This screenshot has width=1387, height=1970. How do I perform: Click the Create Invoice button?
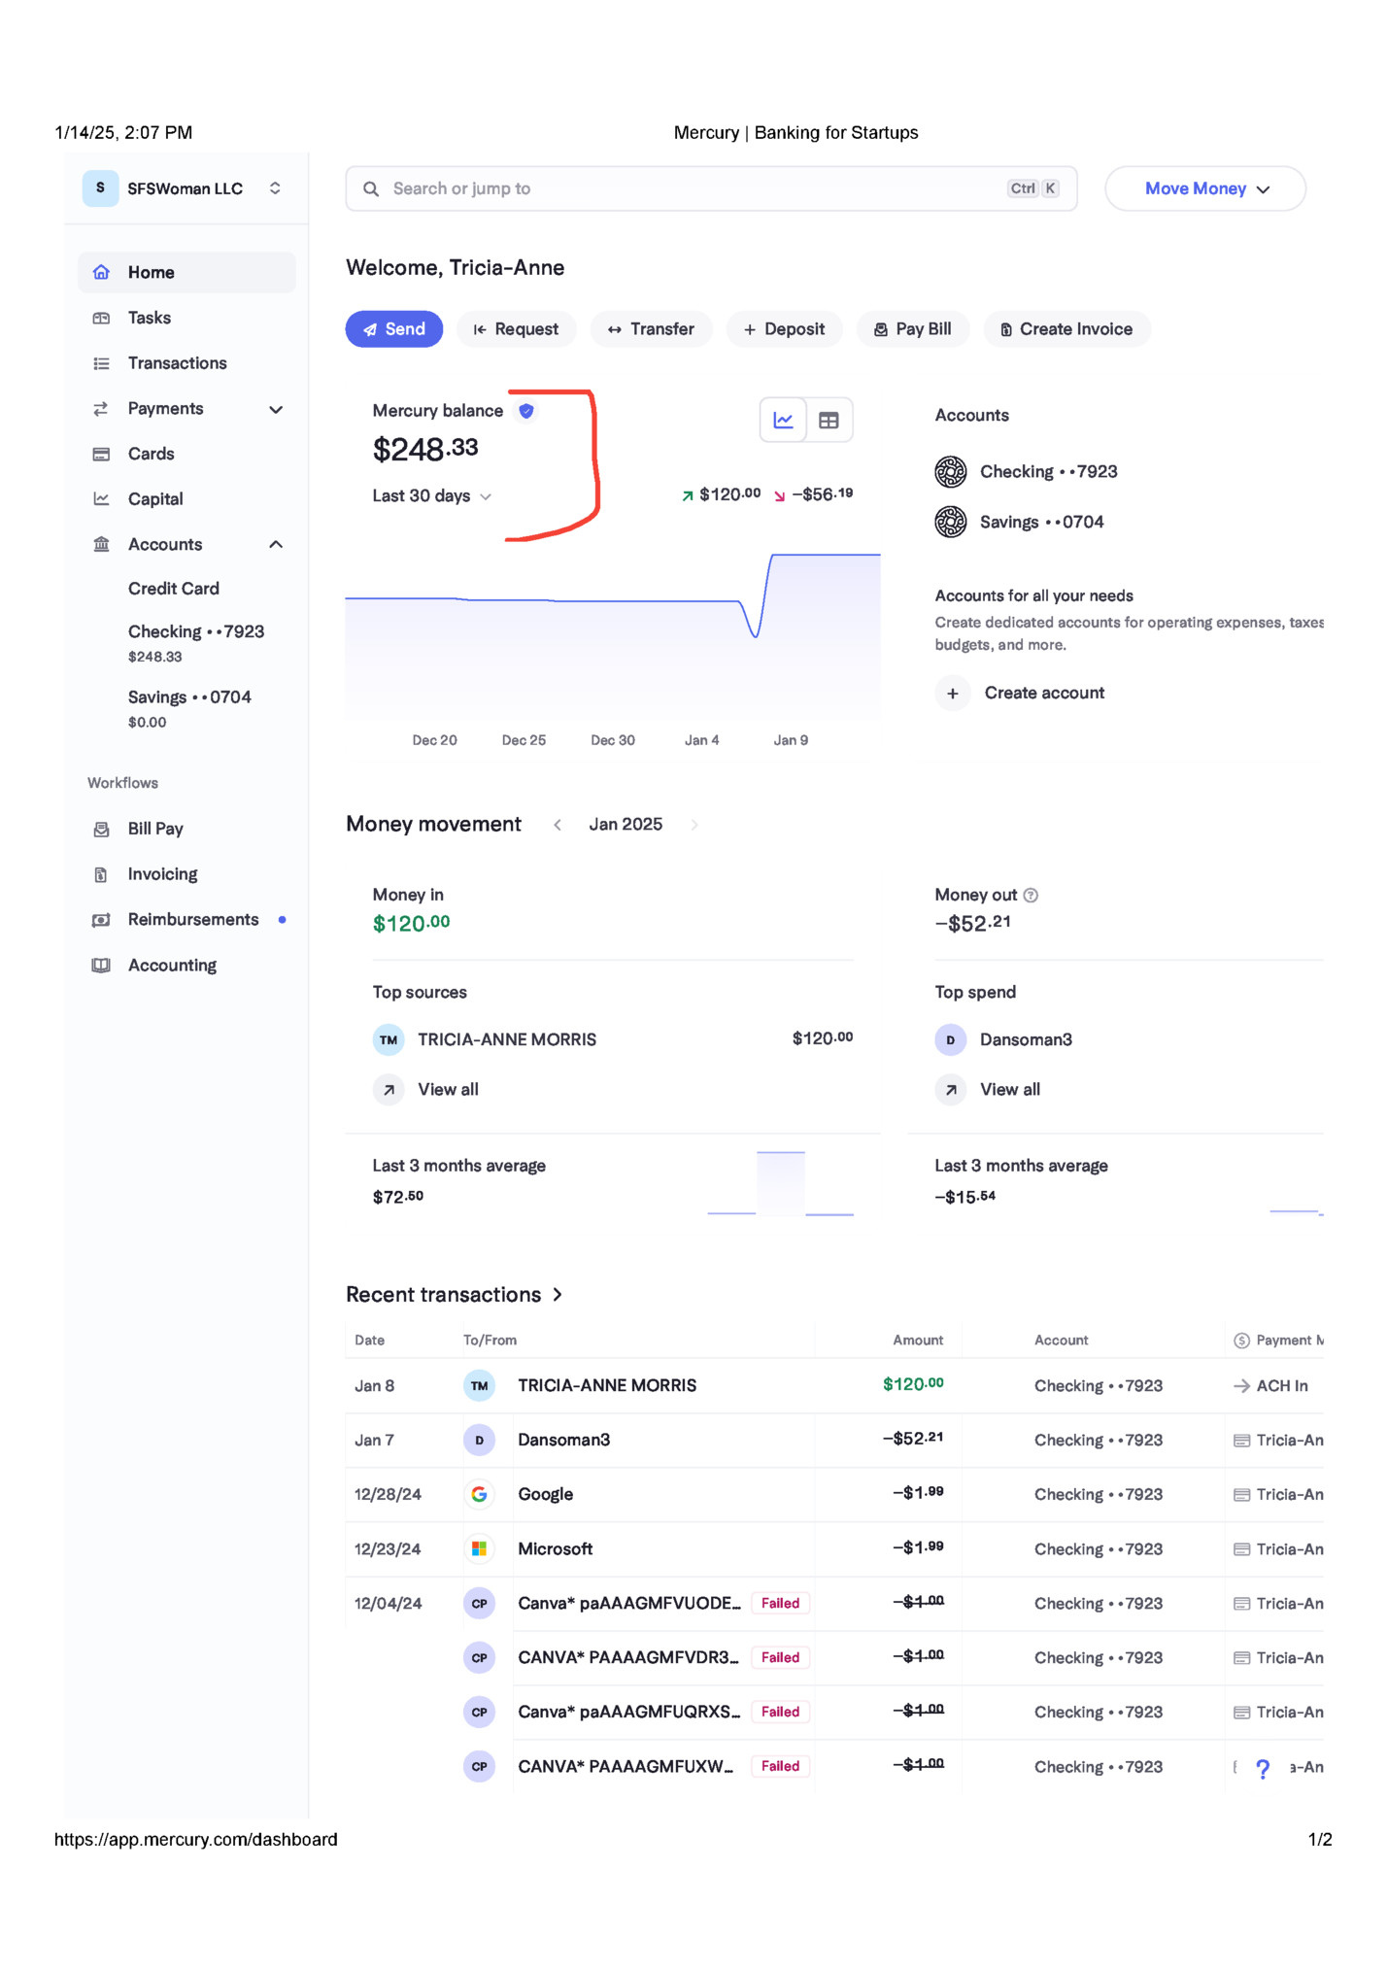pos(1066,329)
